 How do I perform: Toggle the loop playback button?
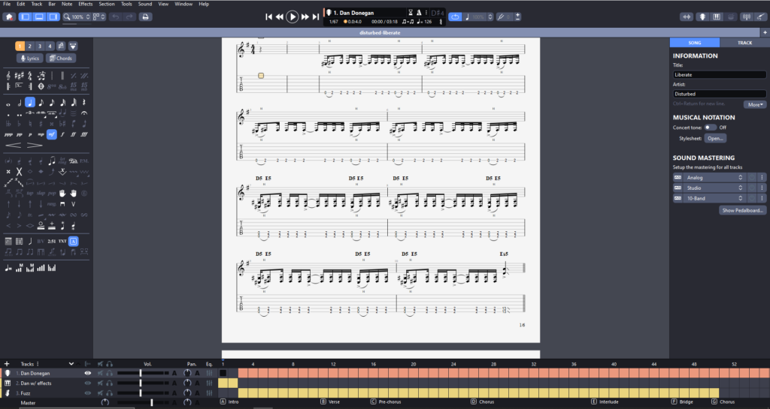click(455, 17)
